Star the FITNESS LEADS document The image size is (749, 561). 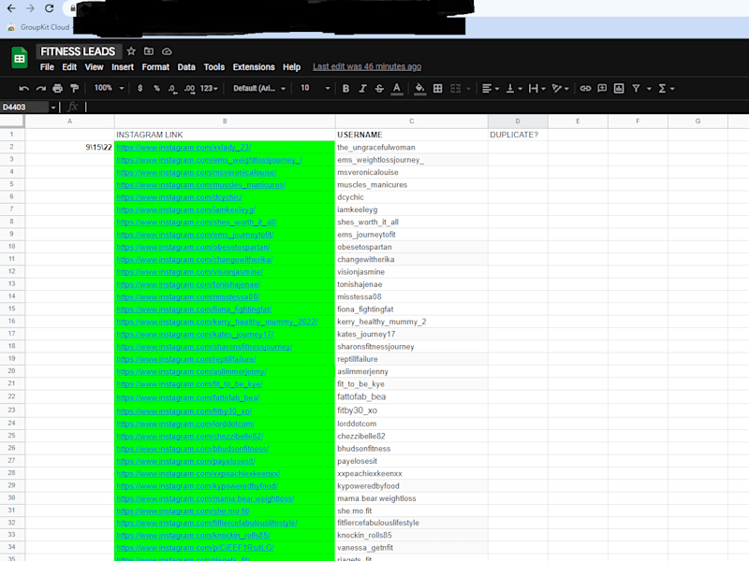pyautogui.click(x=131, y=51)
